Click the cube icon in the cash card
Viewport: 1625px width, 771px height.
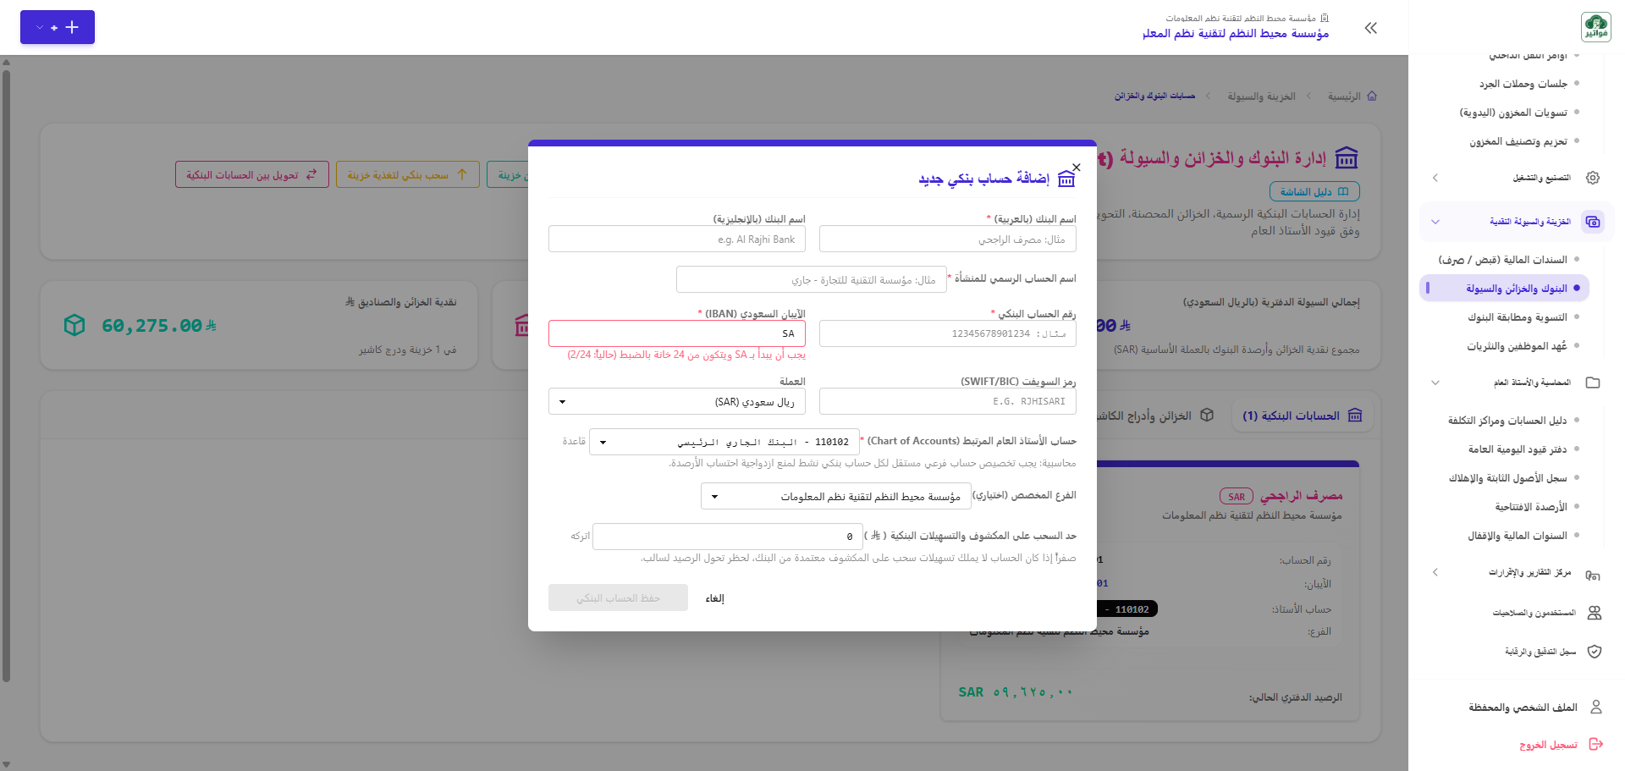coord(74,325)
